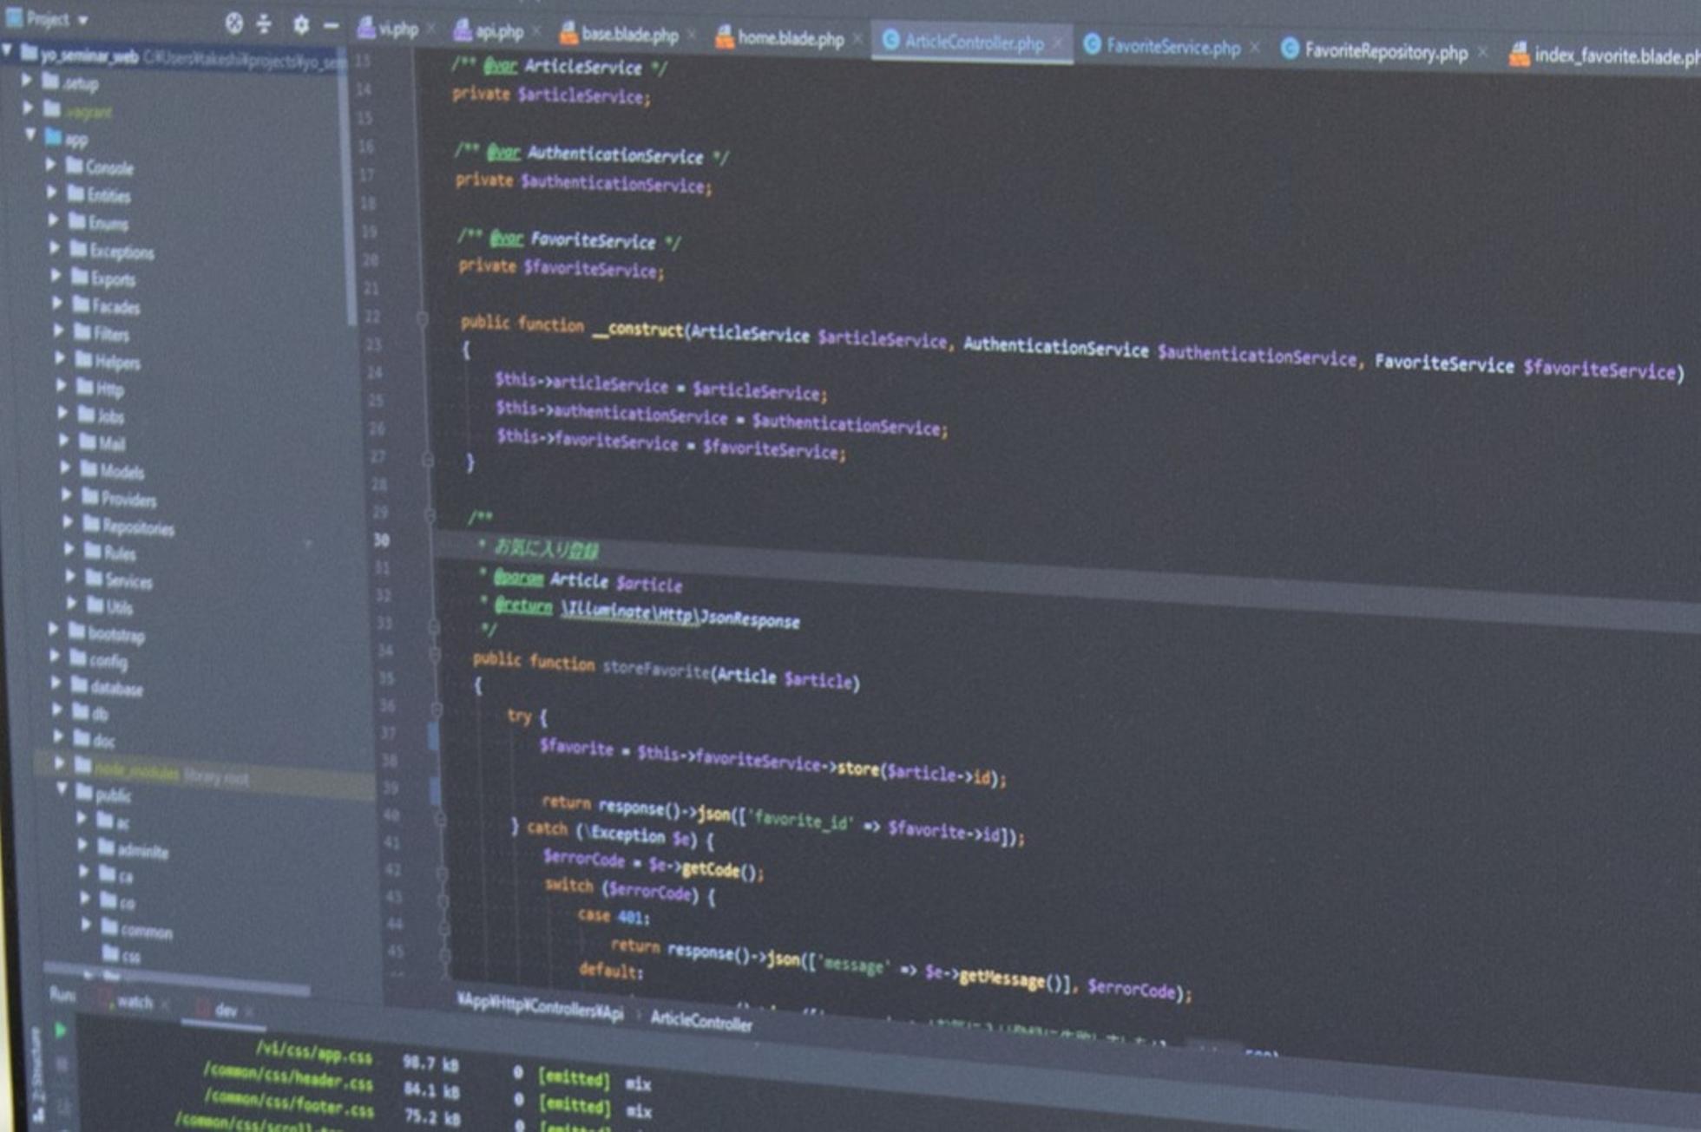This screenshot has height=1132, width=1701.
Task: Close the api.php editor tab
Action: pos(535,32)
